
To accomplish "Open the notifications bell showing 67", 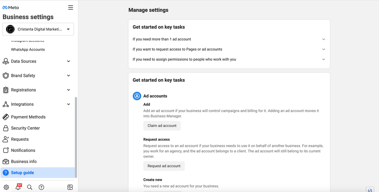I will [18, 187].
